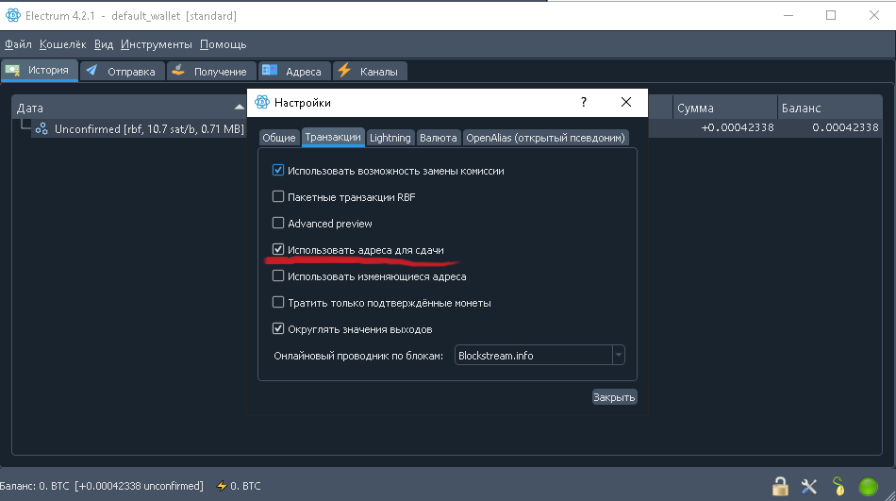Screen dimensions: 896x501
Task: Open the block explorer dropdown Blockstream.info
Action: 539,355
